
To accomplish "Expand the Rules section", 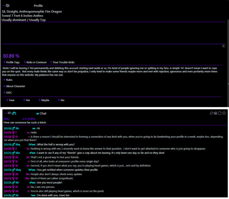I will [8, 80].
